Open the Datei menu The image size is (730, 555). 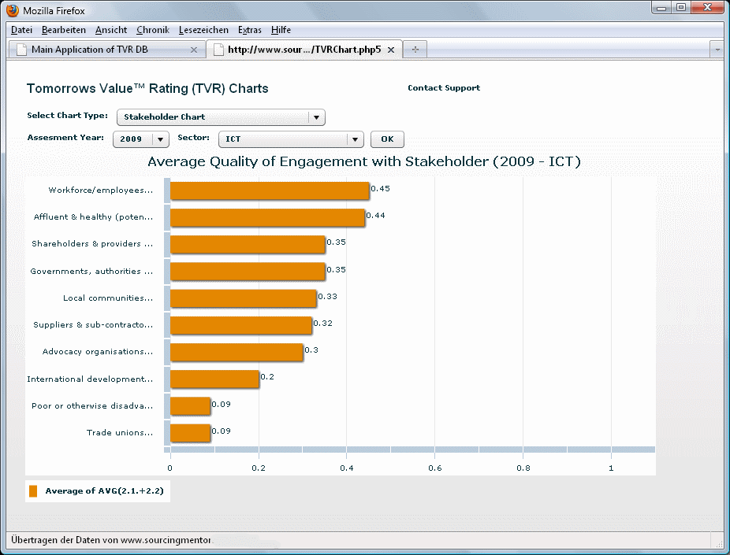tap(21, 30)
